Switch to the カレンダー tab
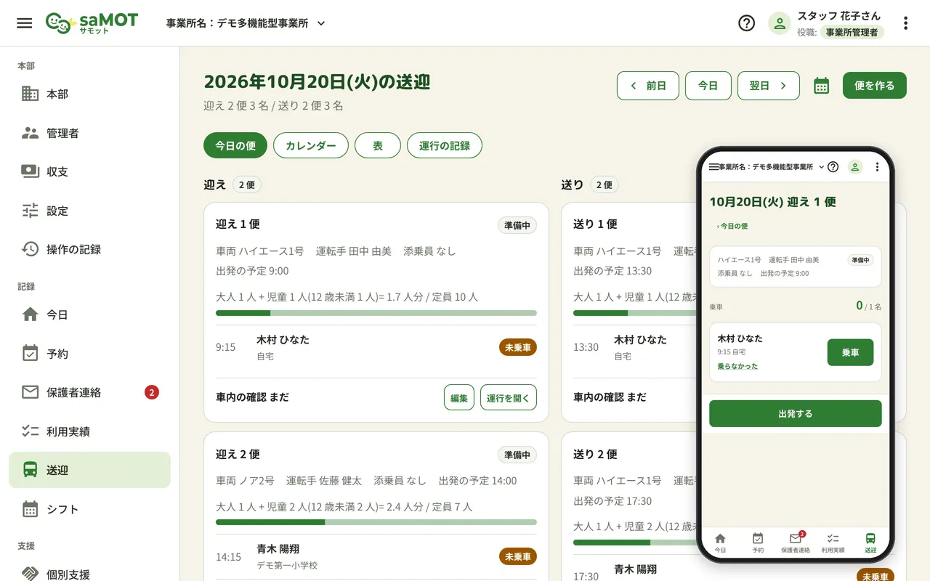The width and height of the screenshot is (930, 581). pos(311,145)
